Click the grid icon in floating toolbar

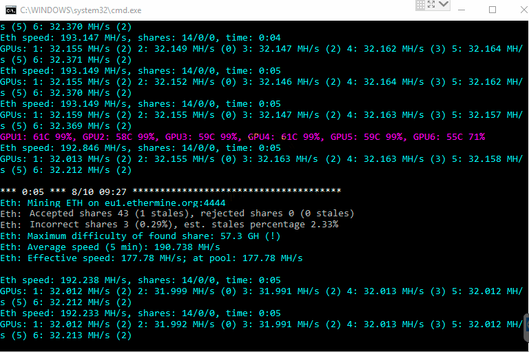point(420,6)
